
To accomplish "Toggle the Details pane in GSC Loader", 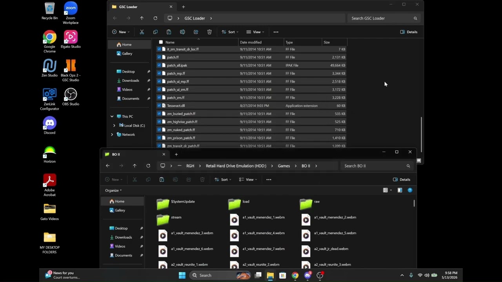I will click(x=409, y=32).
